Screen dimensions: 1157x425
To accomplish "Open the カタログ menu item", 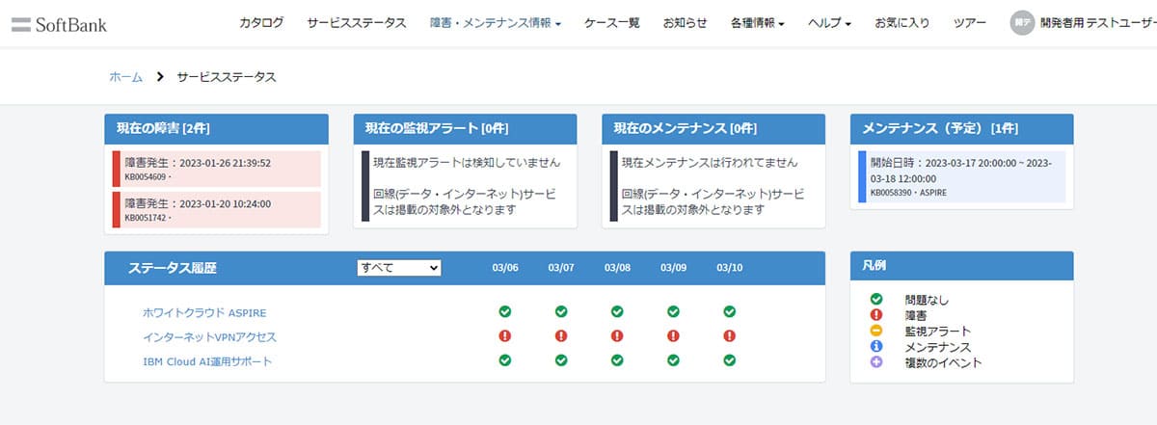I will (x=261, y=23).
